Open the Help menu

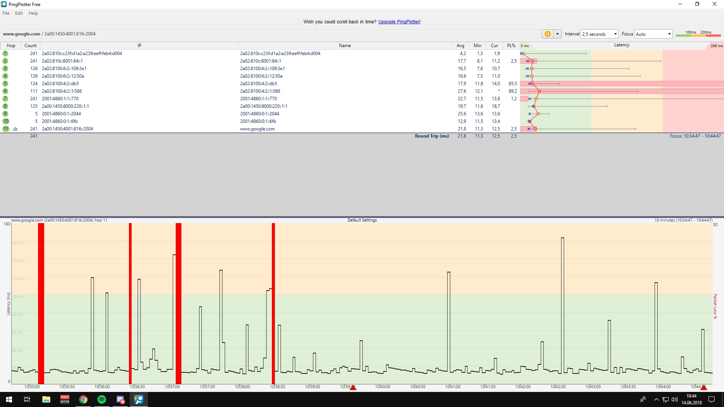pos(33,13)
